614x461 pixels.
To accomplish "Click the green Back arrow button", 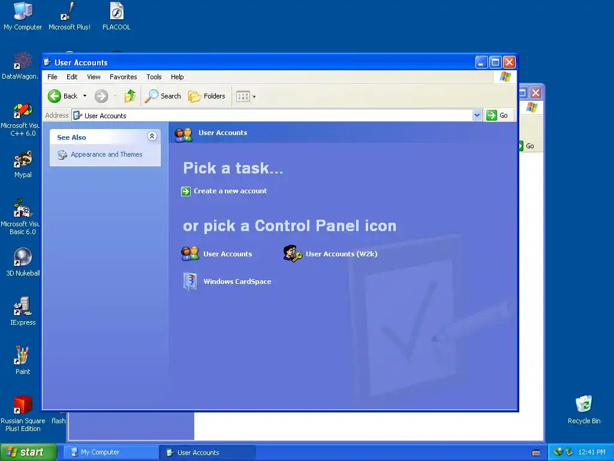I will (x=55, y=96).
